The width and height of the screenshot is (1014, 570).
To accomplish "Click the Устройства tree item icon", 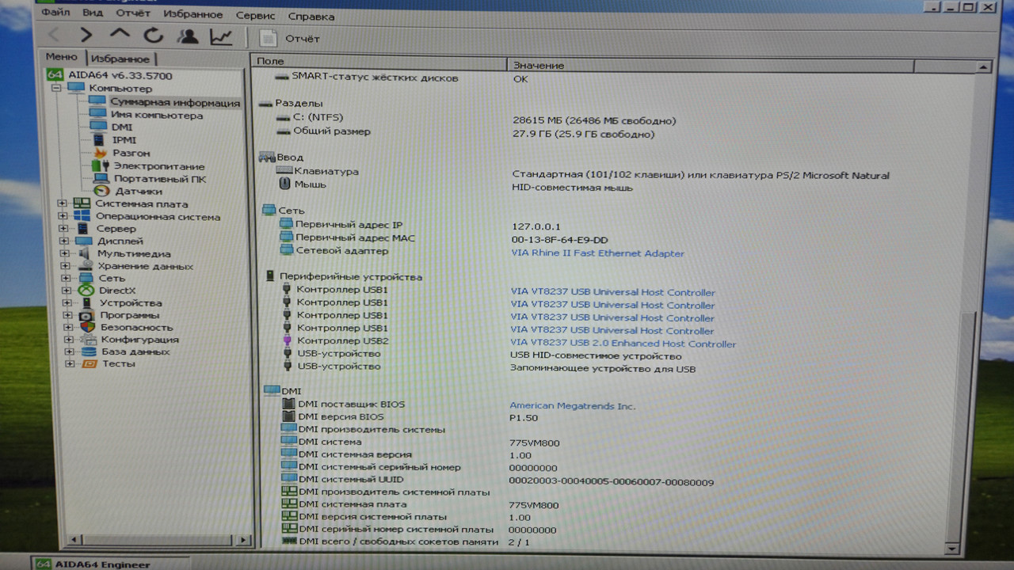I will coord(86,303).
